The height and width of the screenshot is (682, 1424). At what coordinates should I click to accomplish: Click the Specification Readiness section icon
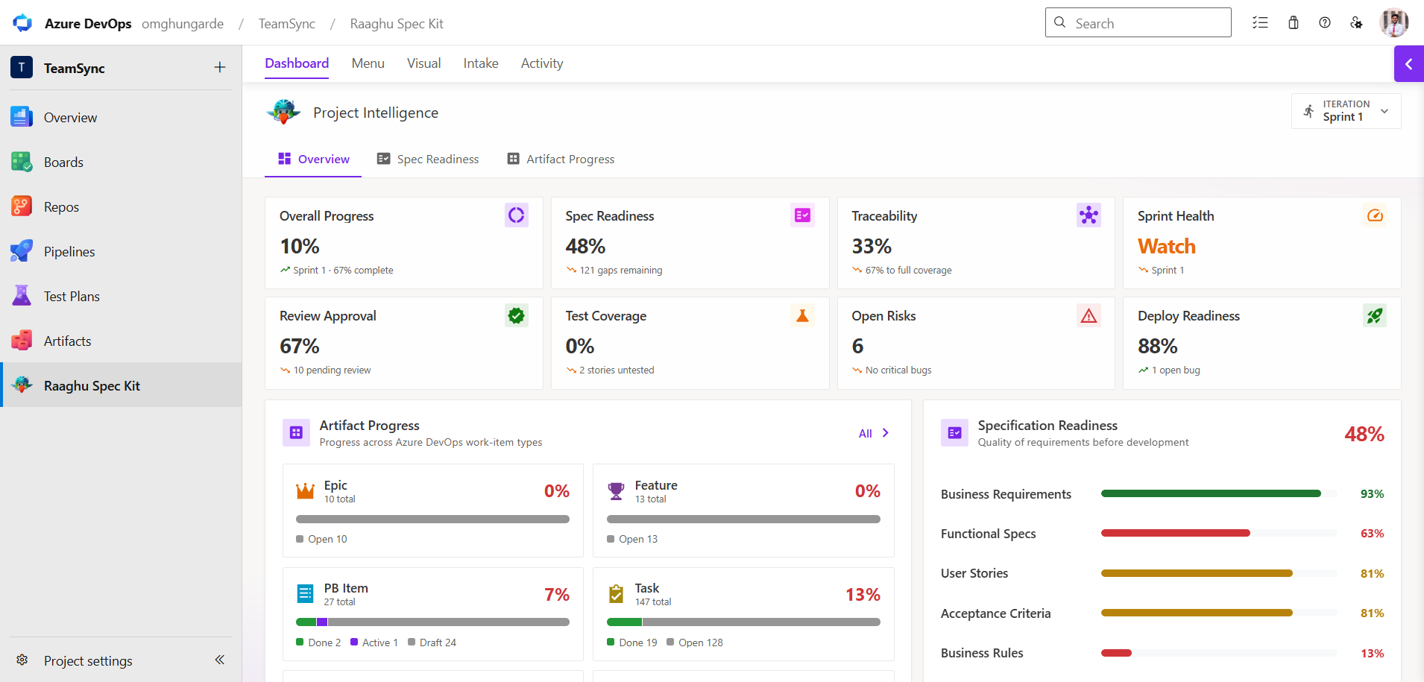click(x=954, y=432)
